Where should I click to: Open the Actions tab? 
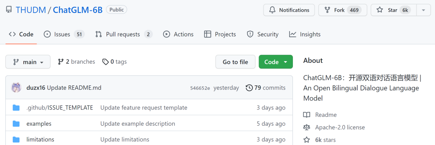tap(178, 34)
